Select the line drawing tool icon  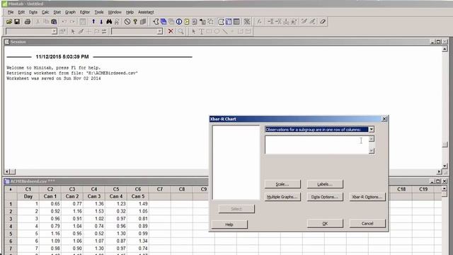click(224, 31)
